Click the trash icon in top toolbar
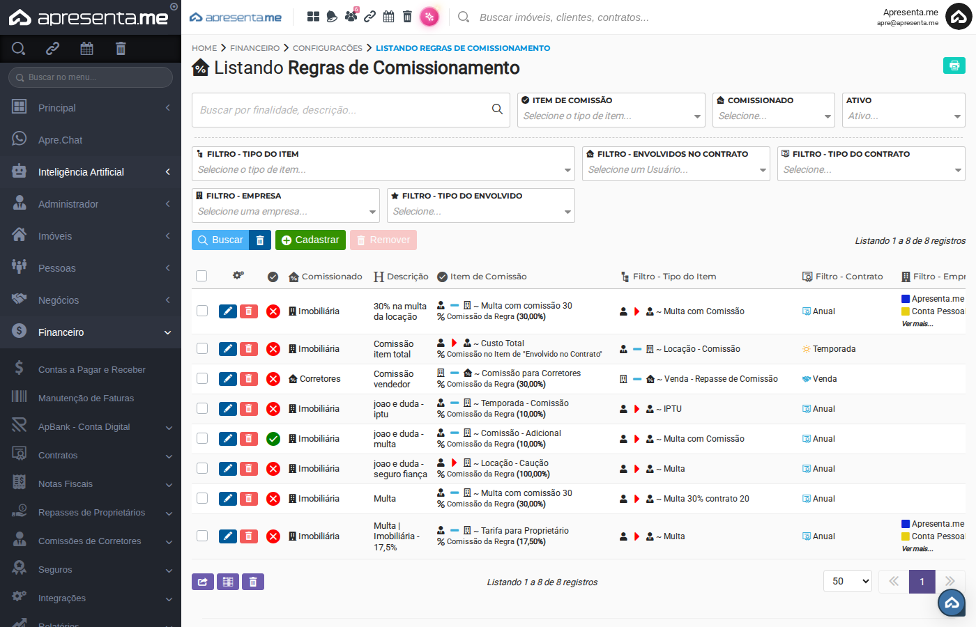 click(x=408, y=16)
